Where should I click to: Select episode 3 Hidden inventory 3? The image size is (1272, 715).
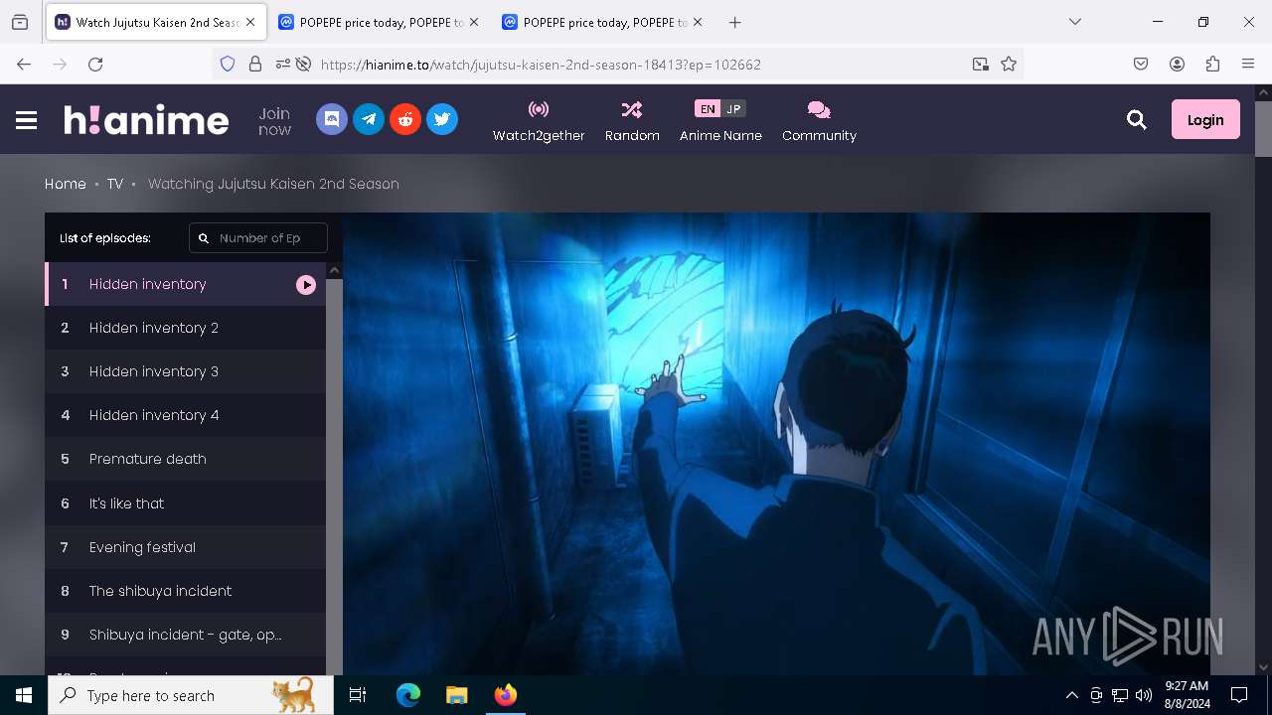[185, 371]
